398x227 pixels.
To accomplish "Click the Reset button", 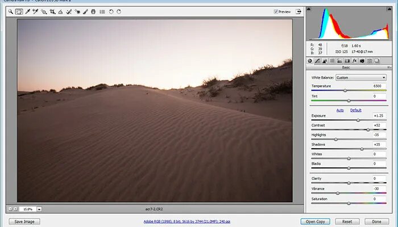I will coord(347,222).
